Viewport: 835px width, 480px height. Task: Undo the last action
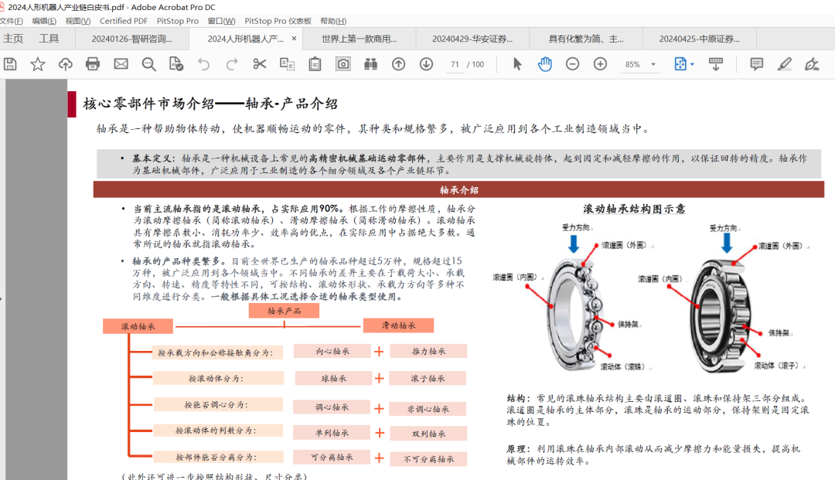pos(204,64)
